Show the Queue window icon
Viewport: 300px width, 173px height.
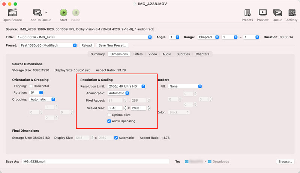coord(277,13)
